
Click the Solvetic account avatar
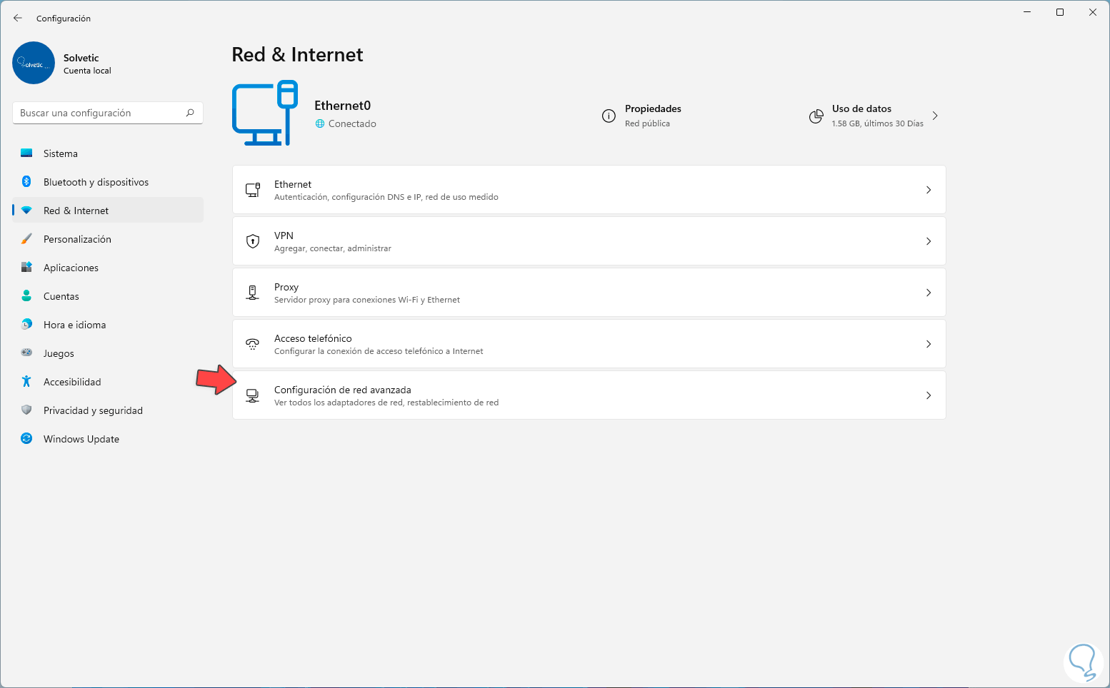[x=34, y=63]
